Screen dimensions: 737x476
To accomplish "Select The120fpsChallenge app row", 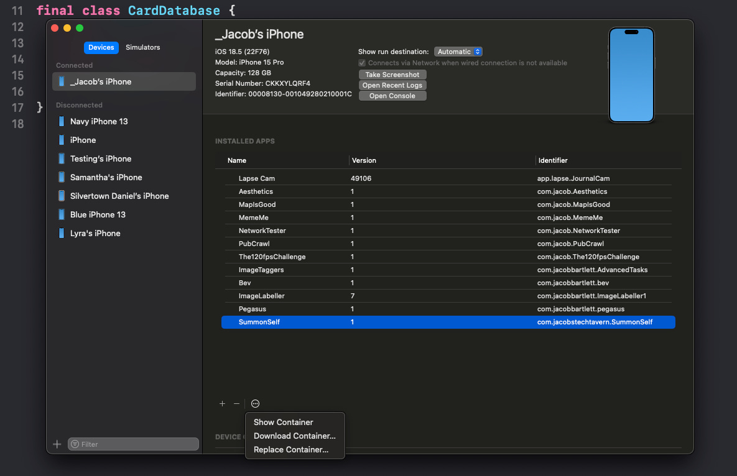I will (448, 257).
